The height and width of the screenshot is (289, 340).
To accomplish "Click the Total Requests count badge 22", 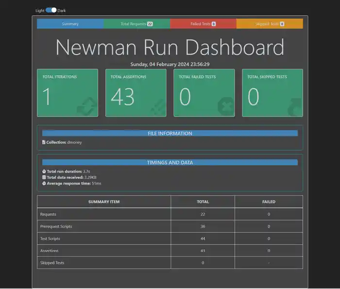I will point(150,24).
